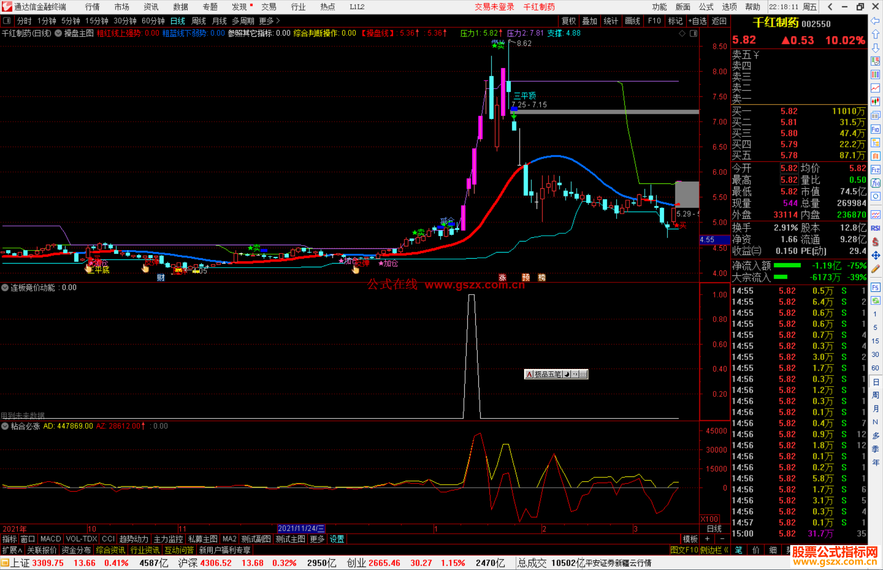The width and height of the screenshot is (883, 570).
Task: Switch to the VOL-TDX indicator tab
Action: coord(81,539)
